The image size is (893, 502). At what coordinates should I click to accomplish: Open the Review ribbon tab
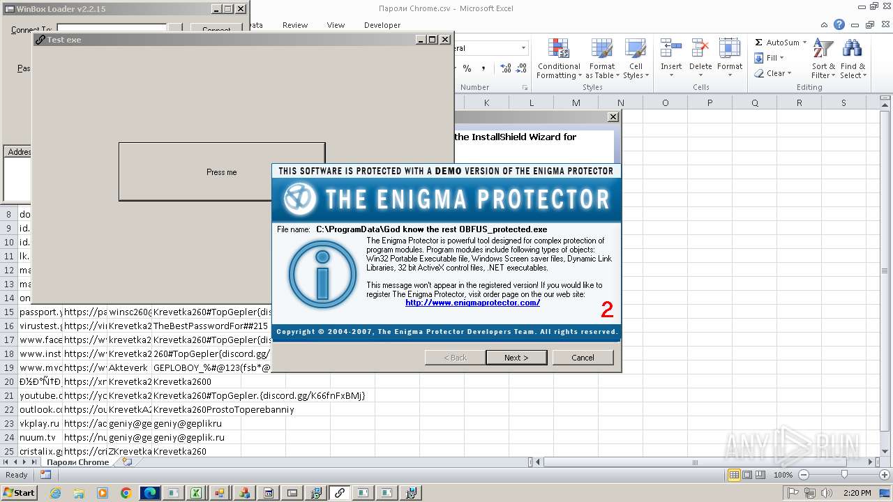295,25
